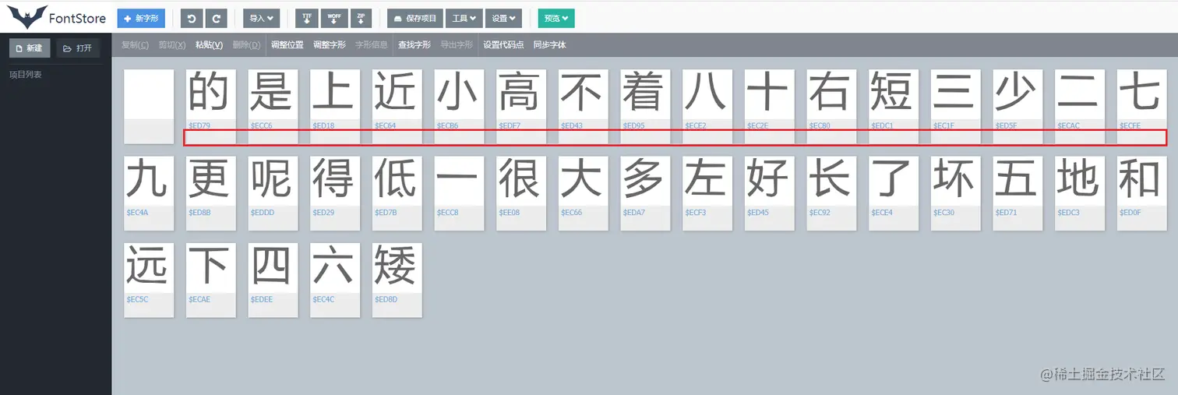Click code label $ECF3 under 左
Image resolution: width=1178 pixels, height=395 pixels.
pyautogui.click(x=696, y=213)
